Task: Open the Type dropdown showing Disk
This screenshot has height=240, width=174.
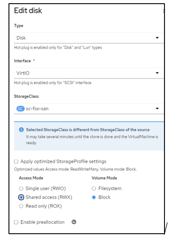Action: point(89,38)
